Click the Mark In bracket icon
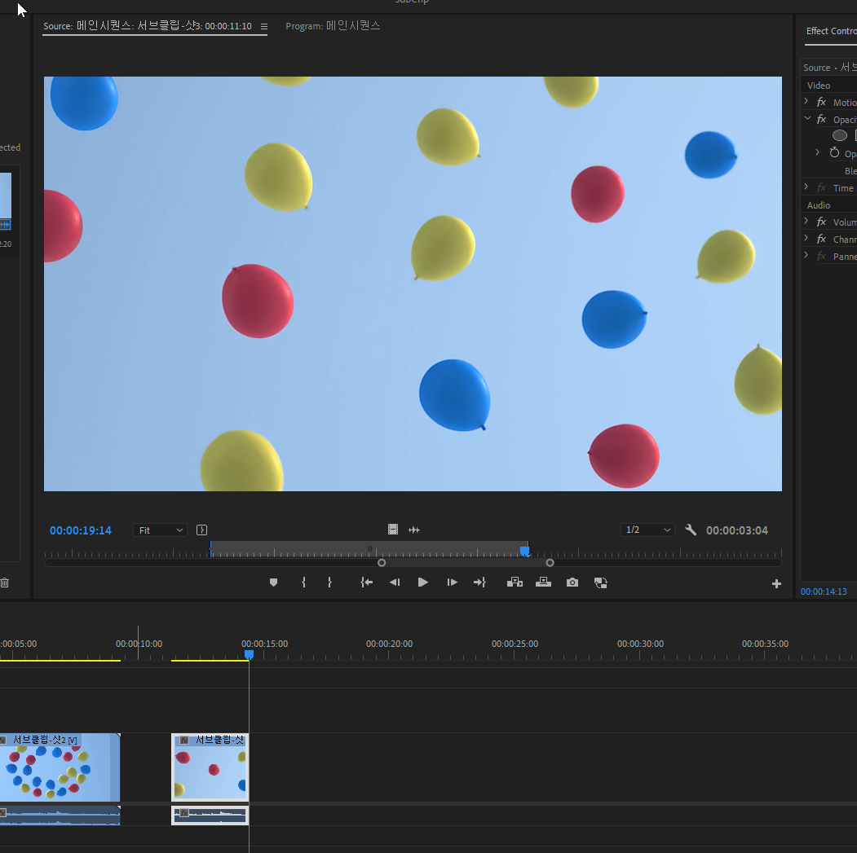This screenshot has width=857, height=853. tap(303, 583)
